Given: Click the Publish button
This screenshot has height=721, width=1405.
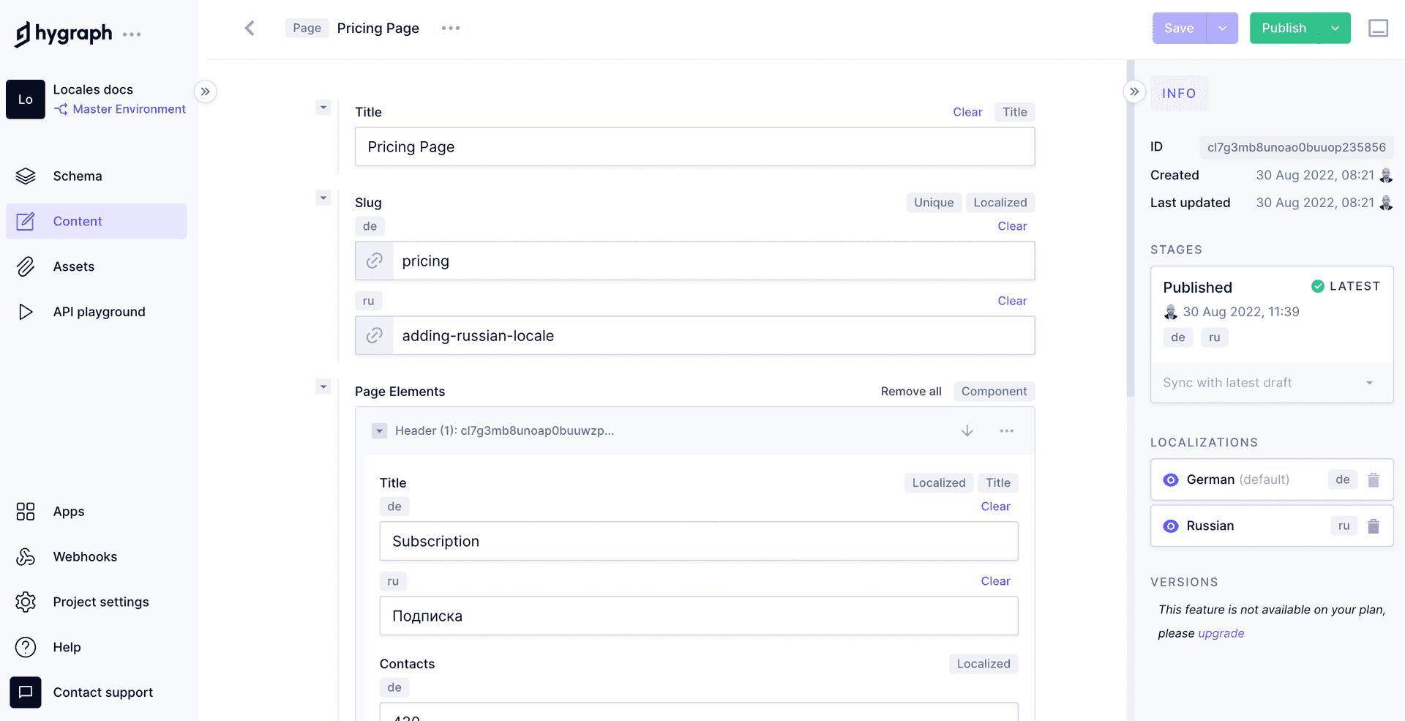Looking at the screenshot, I should [1284, 28].
